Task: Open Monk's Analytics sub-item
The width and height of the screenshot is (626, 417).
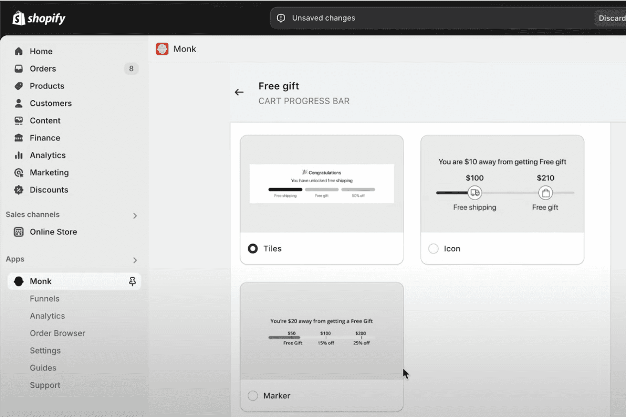Action: (47, 316)
